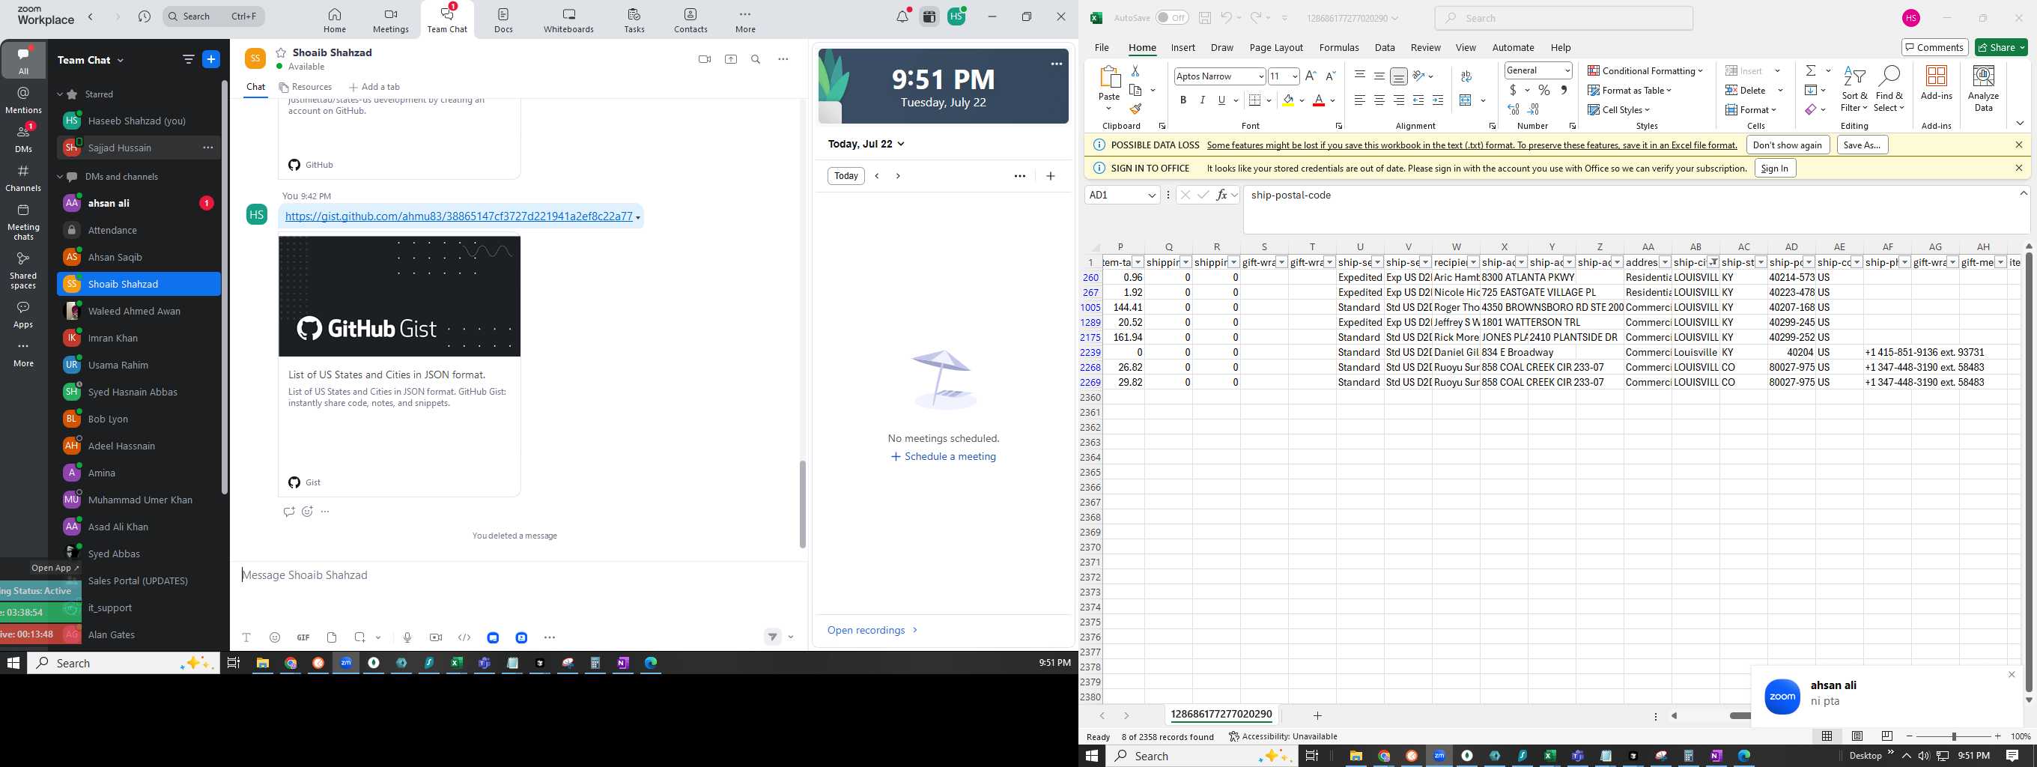2037x767 pixels.
Task: Click the Schedule a meeting link
Action: click(x=943, y=456)
